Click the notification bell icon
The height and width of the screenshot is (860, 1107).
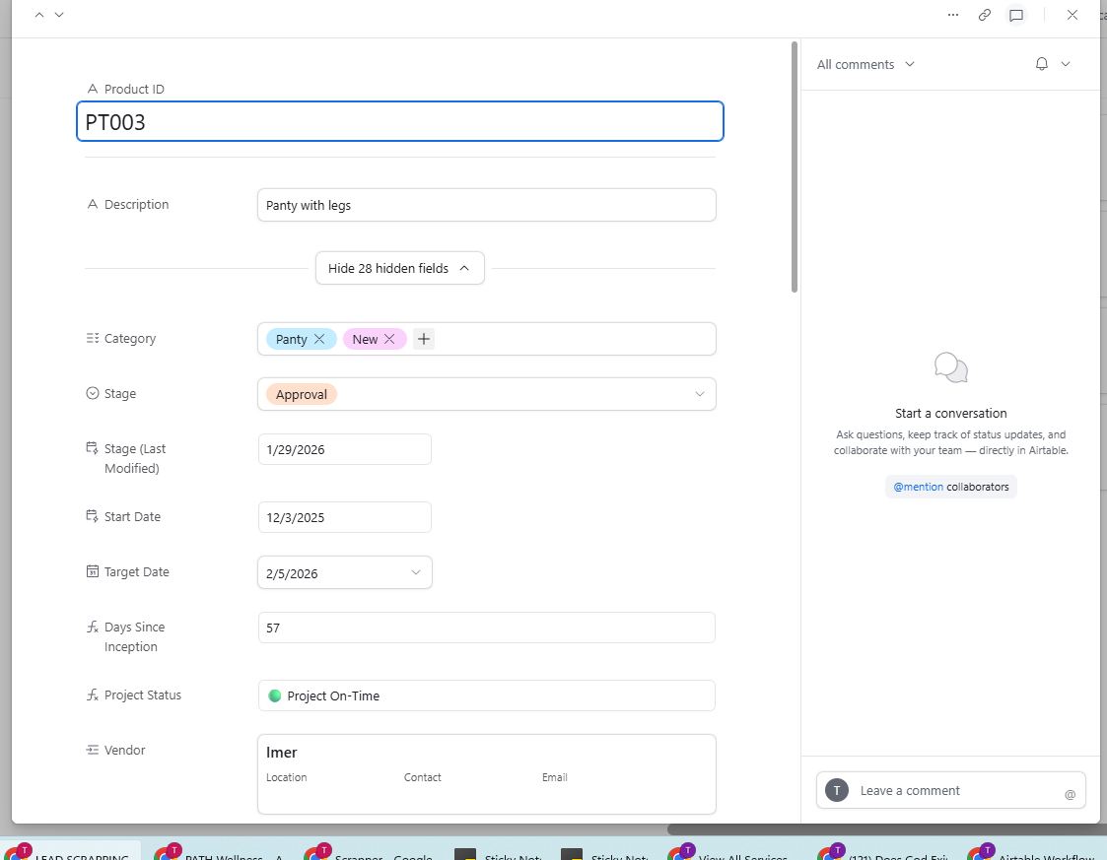click(1041, 64)
